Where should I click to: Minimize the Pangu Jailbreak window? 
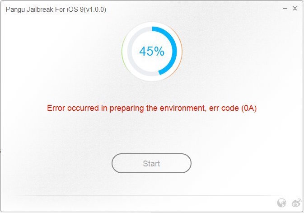(x=285, y=9)
